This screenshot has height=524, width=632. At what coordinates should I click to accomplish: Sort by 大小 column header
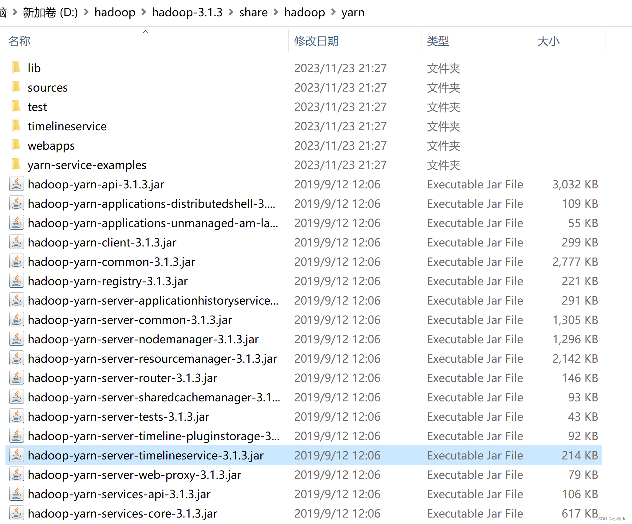tap(548, 41)
